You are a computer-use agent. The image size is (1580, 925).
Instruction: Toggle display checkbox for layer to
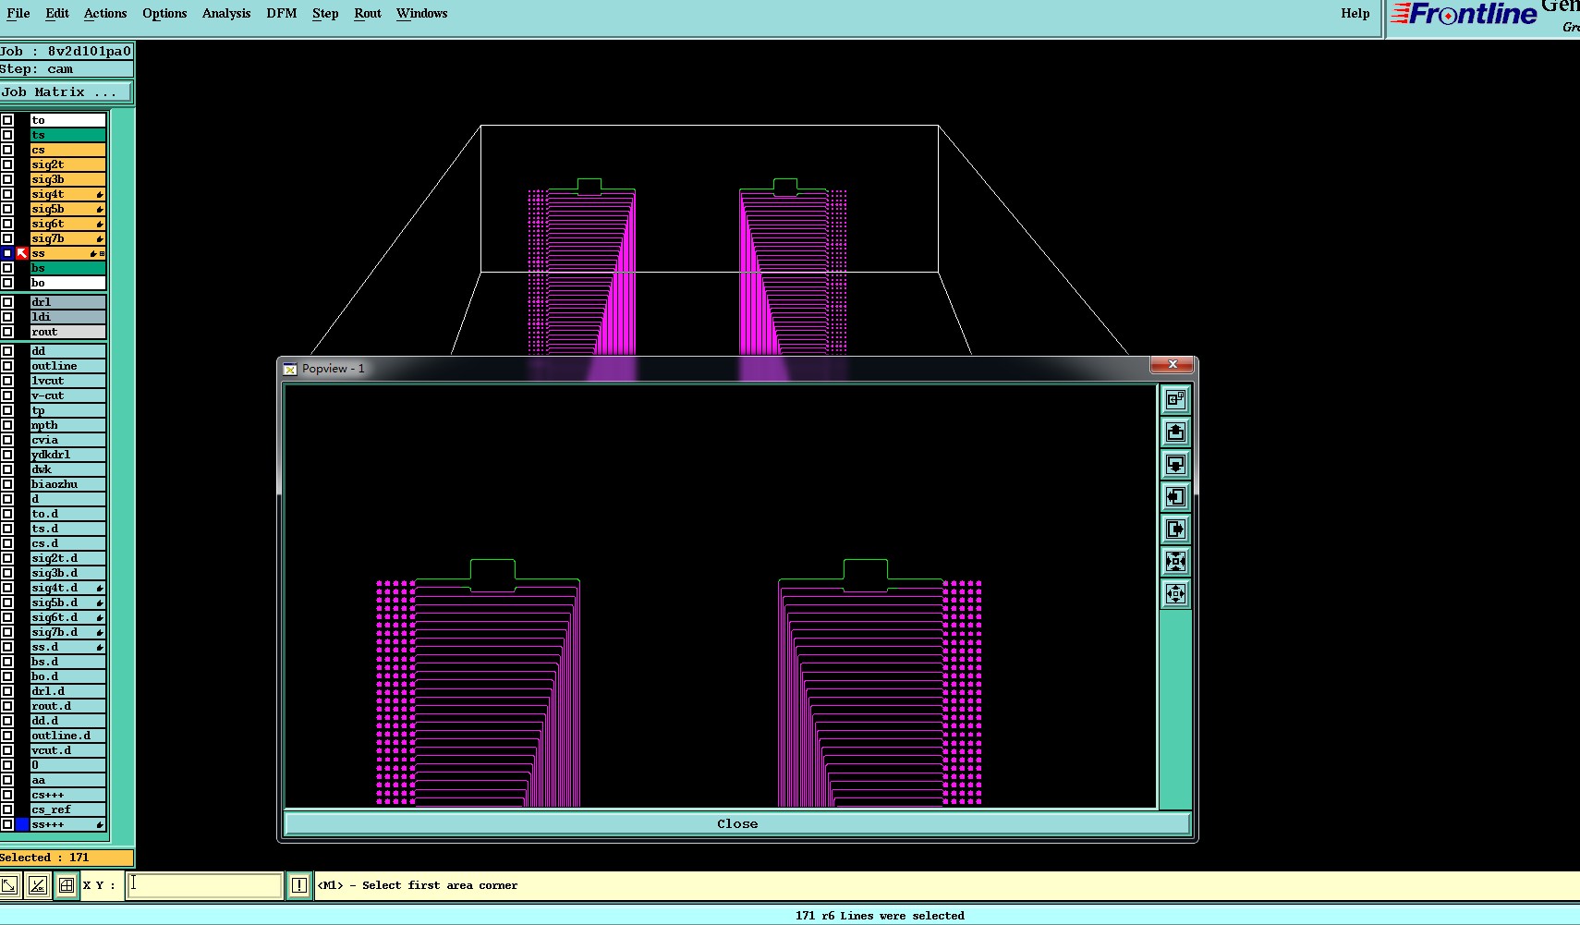point(7,120)
